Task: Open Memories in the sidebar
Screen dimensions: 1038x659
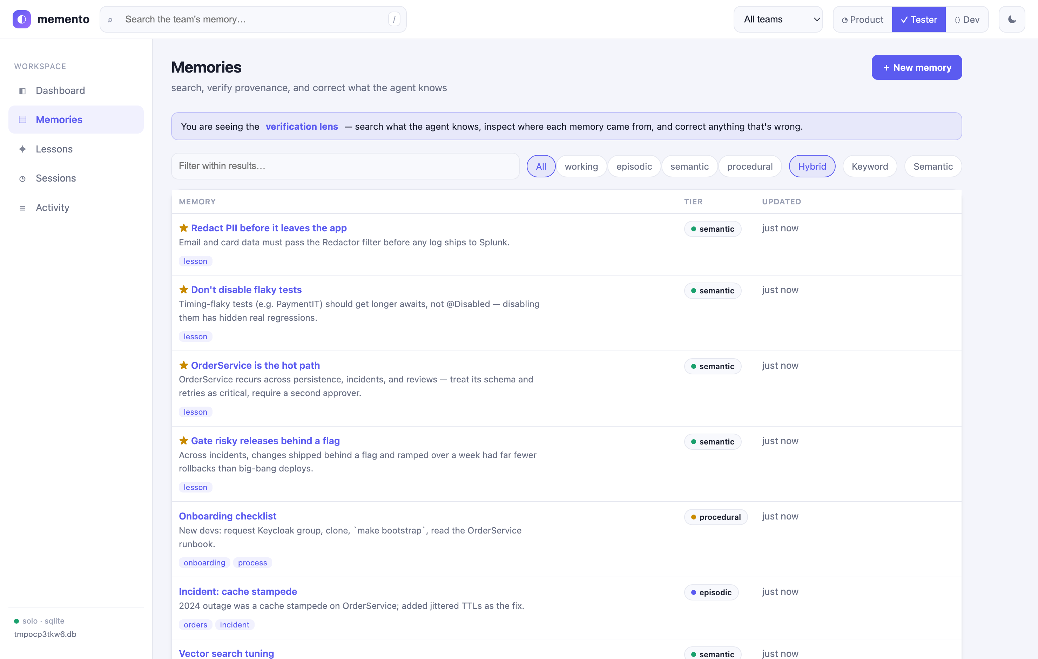Action: (x=76, y=120)
